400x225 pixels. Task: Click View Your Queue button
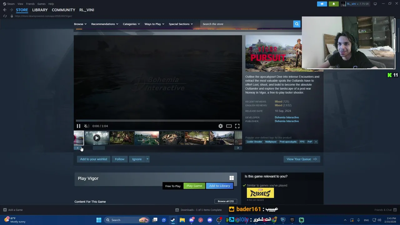click(302, 159)
